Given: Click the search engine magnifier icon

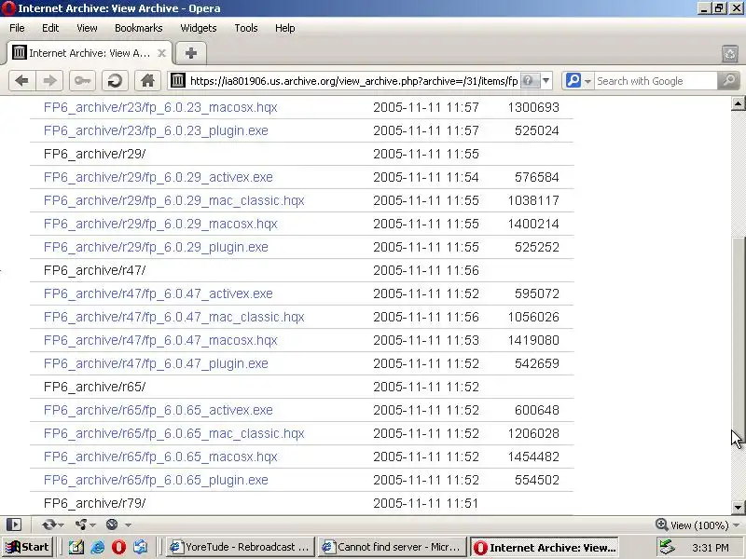Looking at the screenshot, I should point(573,81).
